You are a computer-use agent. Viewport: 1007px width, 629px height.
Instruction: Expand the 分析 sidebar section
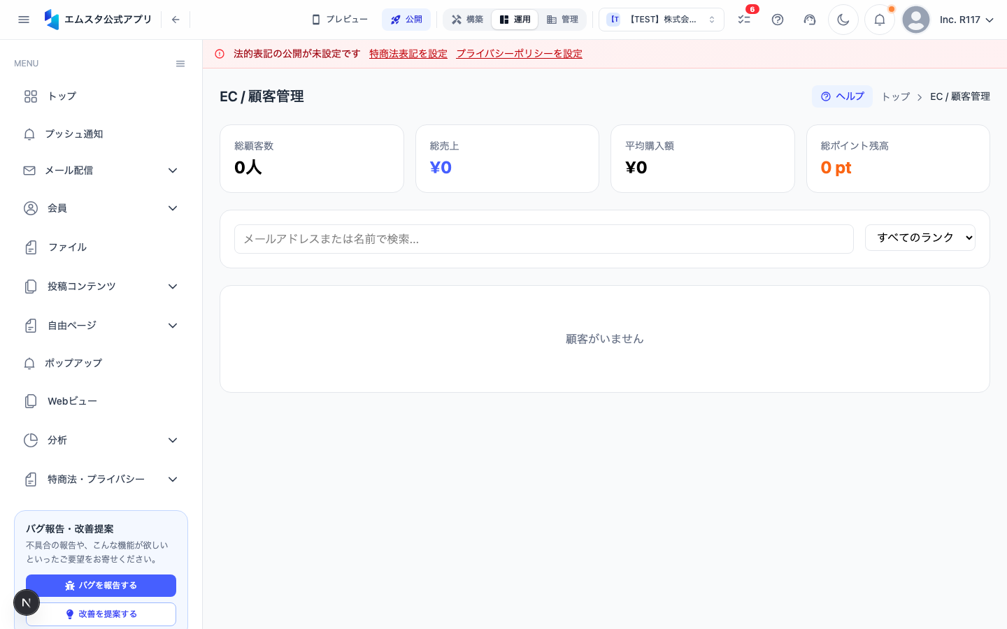101,440
